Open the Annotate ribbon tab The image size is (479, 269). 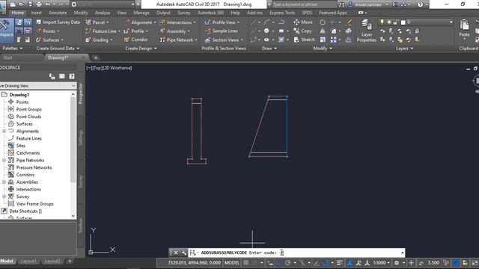58,13
